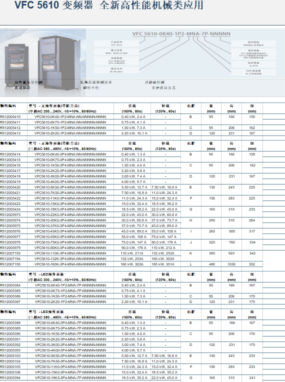Click material number R912005422
The width and height of the screenshot is (285, 382).
coord(10,198)
